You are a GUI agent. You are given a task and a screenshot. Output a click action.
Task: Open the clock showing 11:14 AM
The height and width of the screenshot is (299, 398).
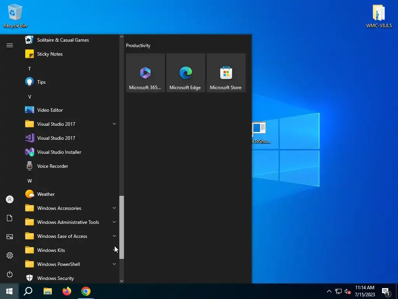point(365,291)
